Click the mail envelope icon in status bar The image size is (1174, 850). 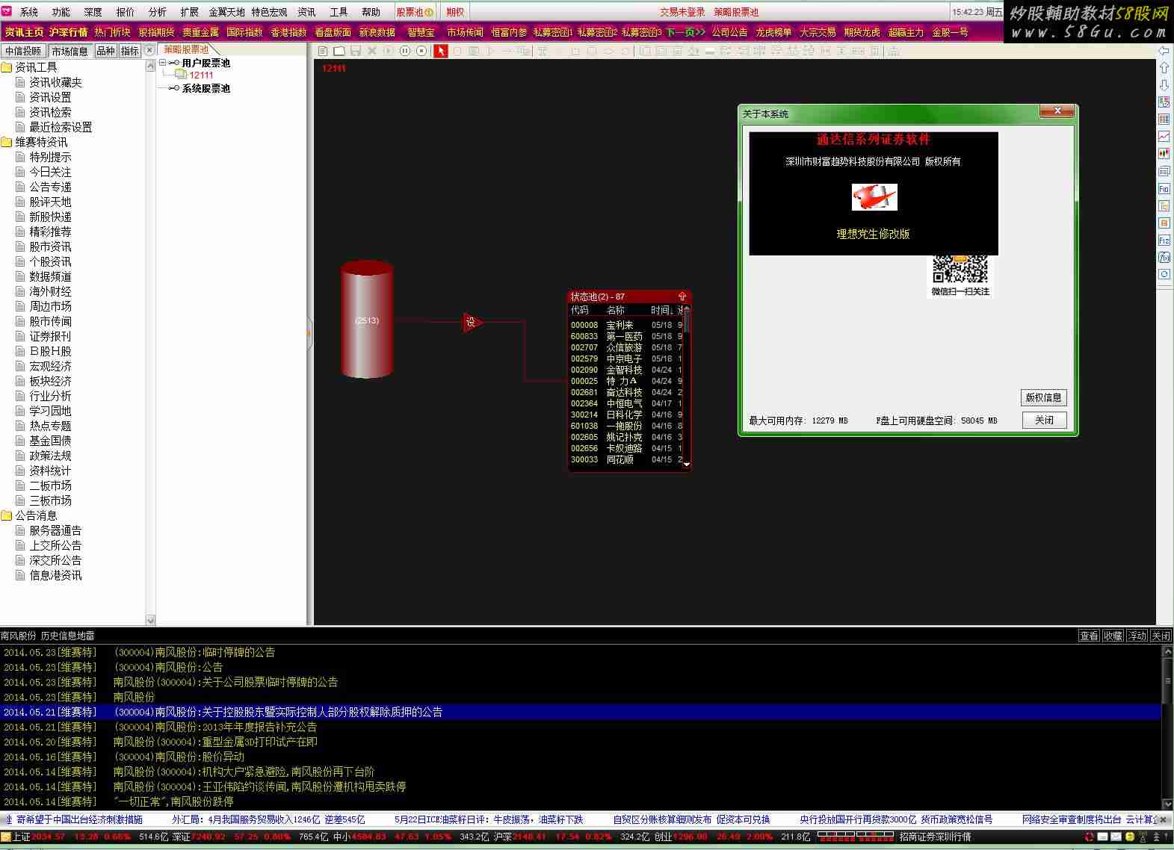point(1116,837)
